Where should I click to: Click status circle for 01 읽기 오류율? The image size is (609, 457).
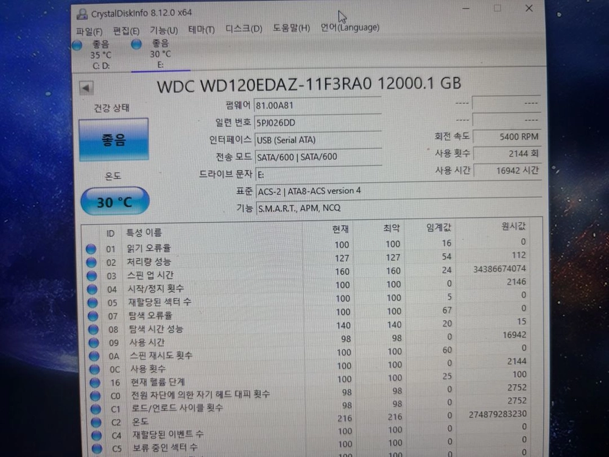(91, 249)
